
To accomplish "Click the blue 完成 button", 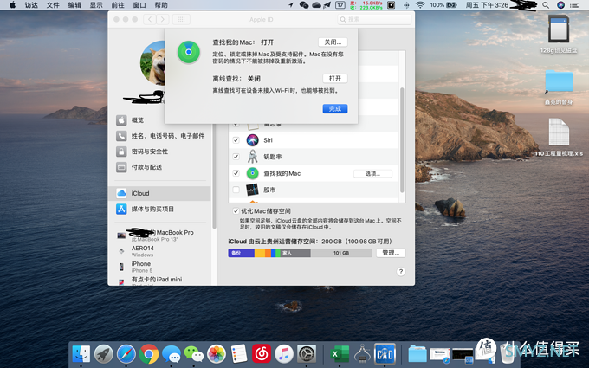I will 335,108.
